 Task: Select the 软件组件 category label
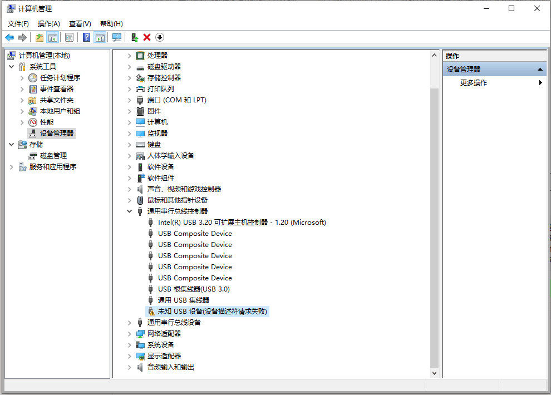coord(161,178)
